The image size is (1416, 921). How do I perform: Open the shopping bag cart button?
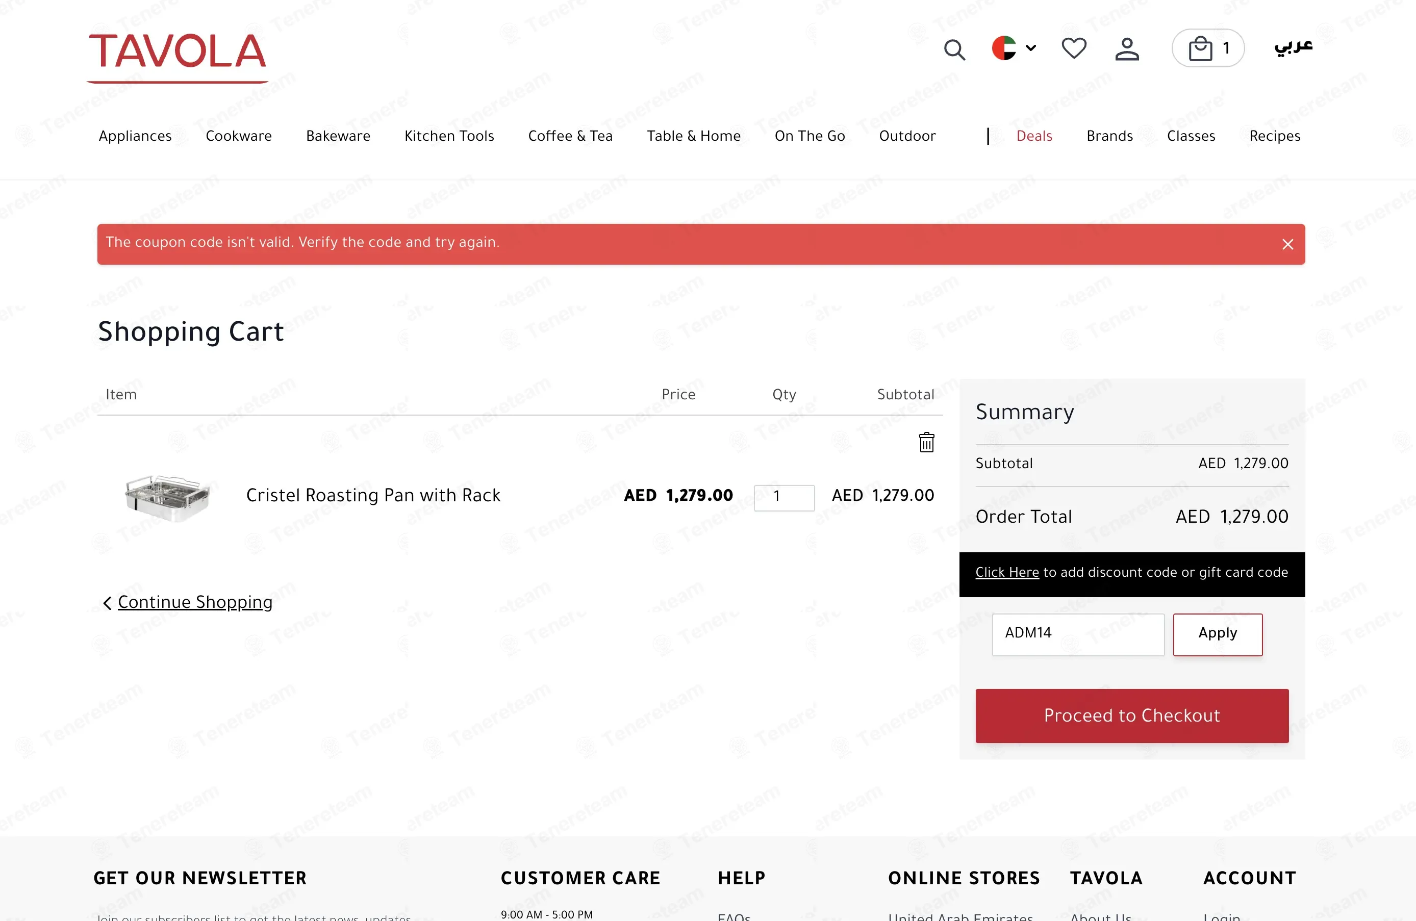point(1208,48)
